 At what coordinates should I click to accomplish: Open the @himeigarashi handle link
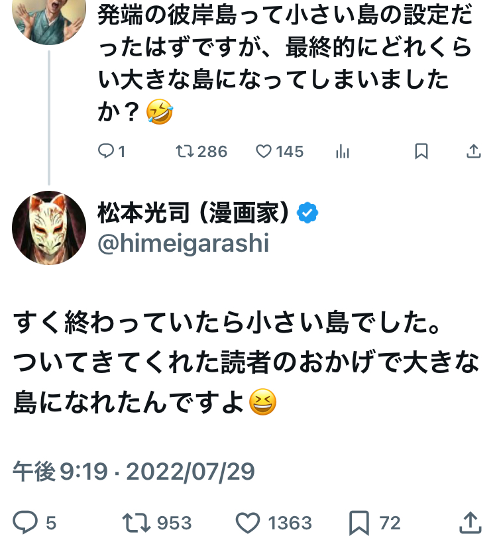(183, 244)
